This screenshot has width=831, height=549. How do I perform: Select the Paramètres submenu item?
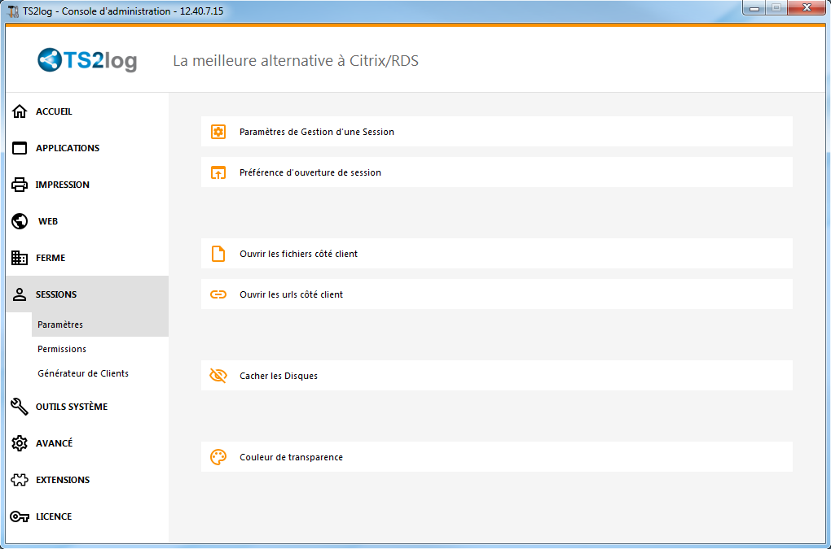100,325
